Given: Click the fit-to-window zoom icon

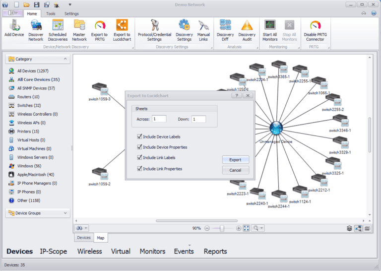Looking at the screenshot, I should [247, 228].
